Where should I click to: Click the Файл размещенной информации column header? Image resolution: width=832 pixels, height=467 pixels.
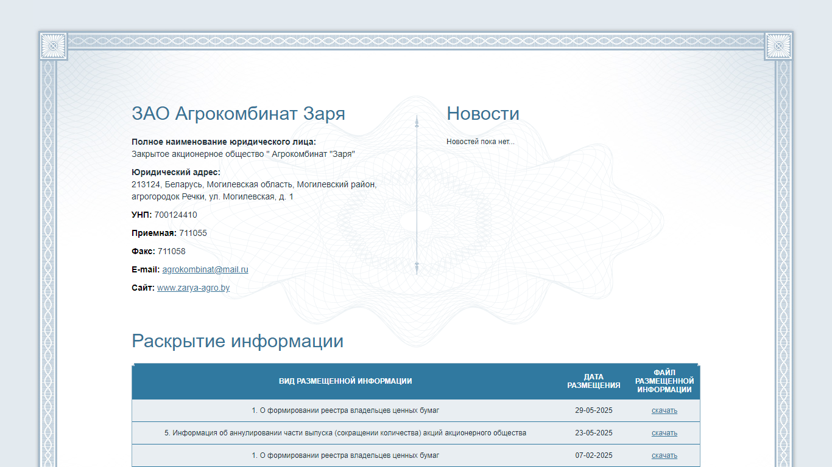tap(664, 381)
